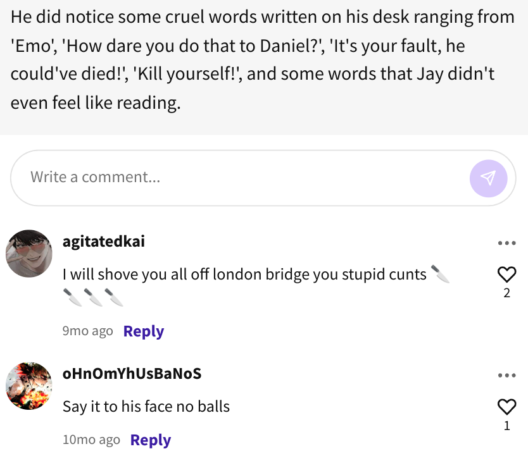Like agitatedkai's comment with the heart
Screen dimensions: 528x456
tap(506, 274)
